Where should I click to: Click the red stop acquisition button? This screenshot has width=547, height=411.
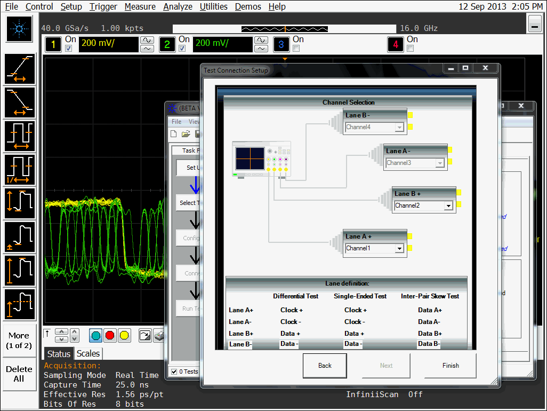110,335
